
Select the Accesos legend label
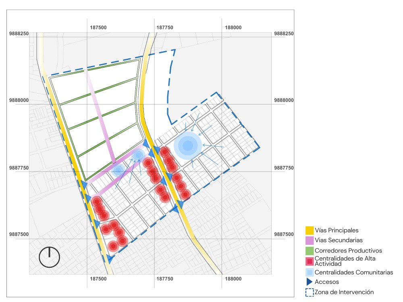327,282
